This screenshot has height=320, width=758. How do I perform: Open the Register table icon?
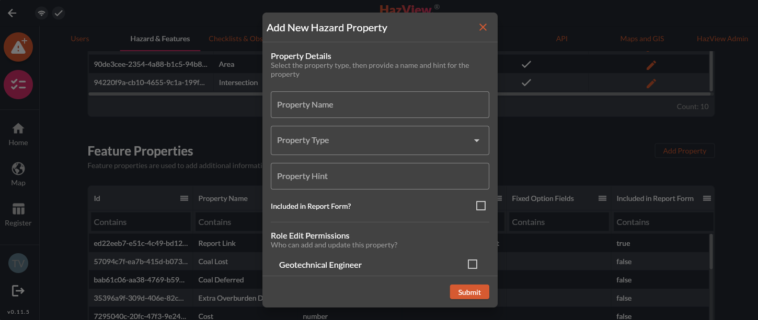(18, 215)
